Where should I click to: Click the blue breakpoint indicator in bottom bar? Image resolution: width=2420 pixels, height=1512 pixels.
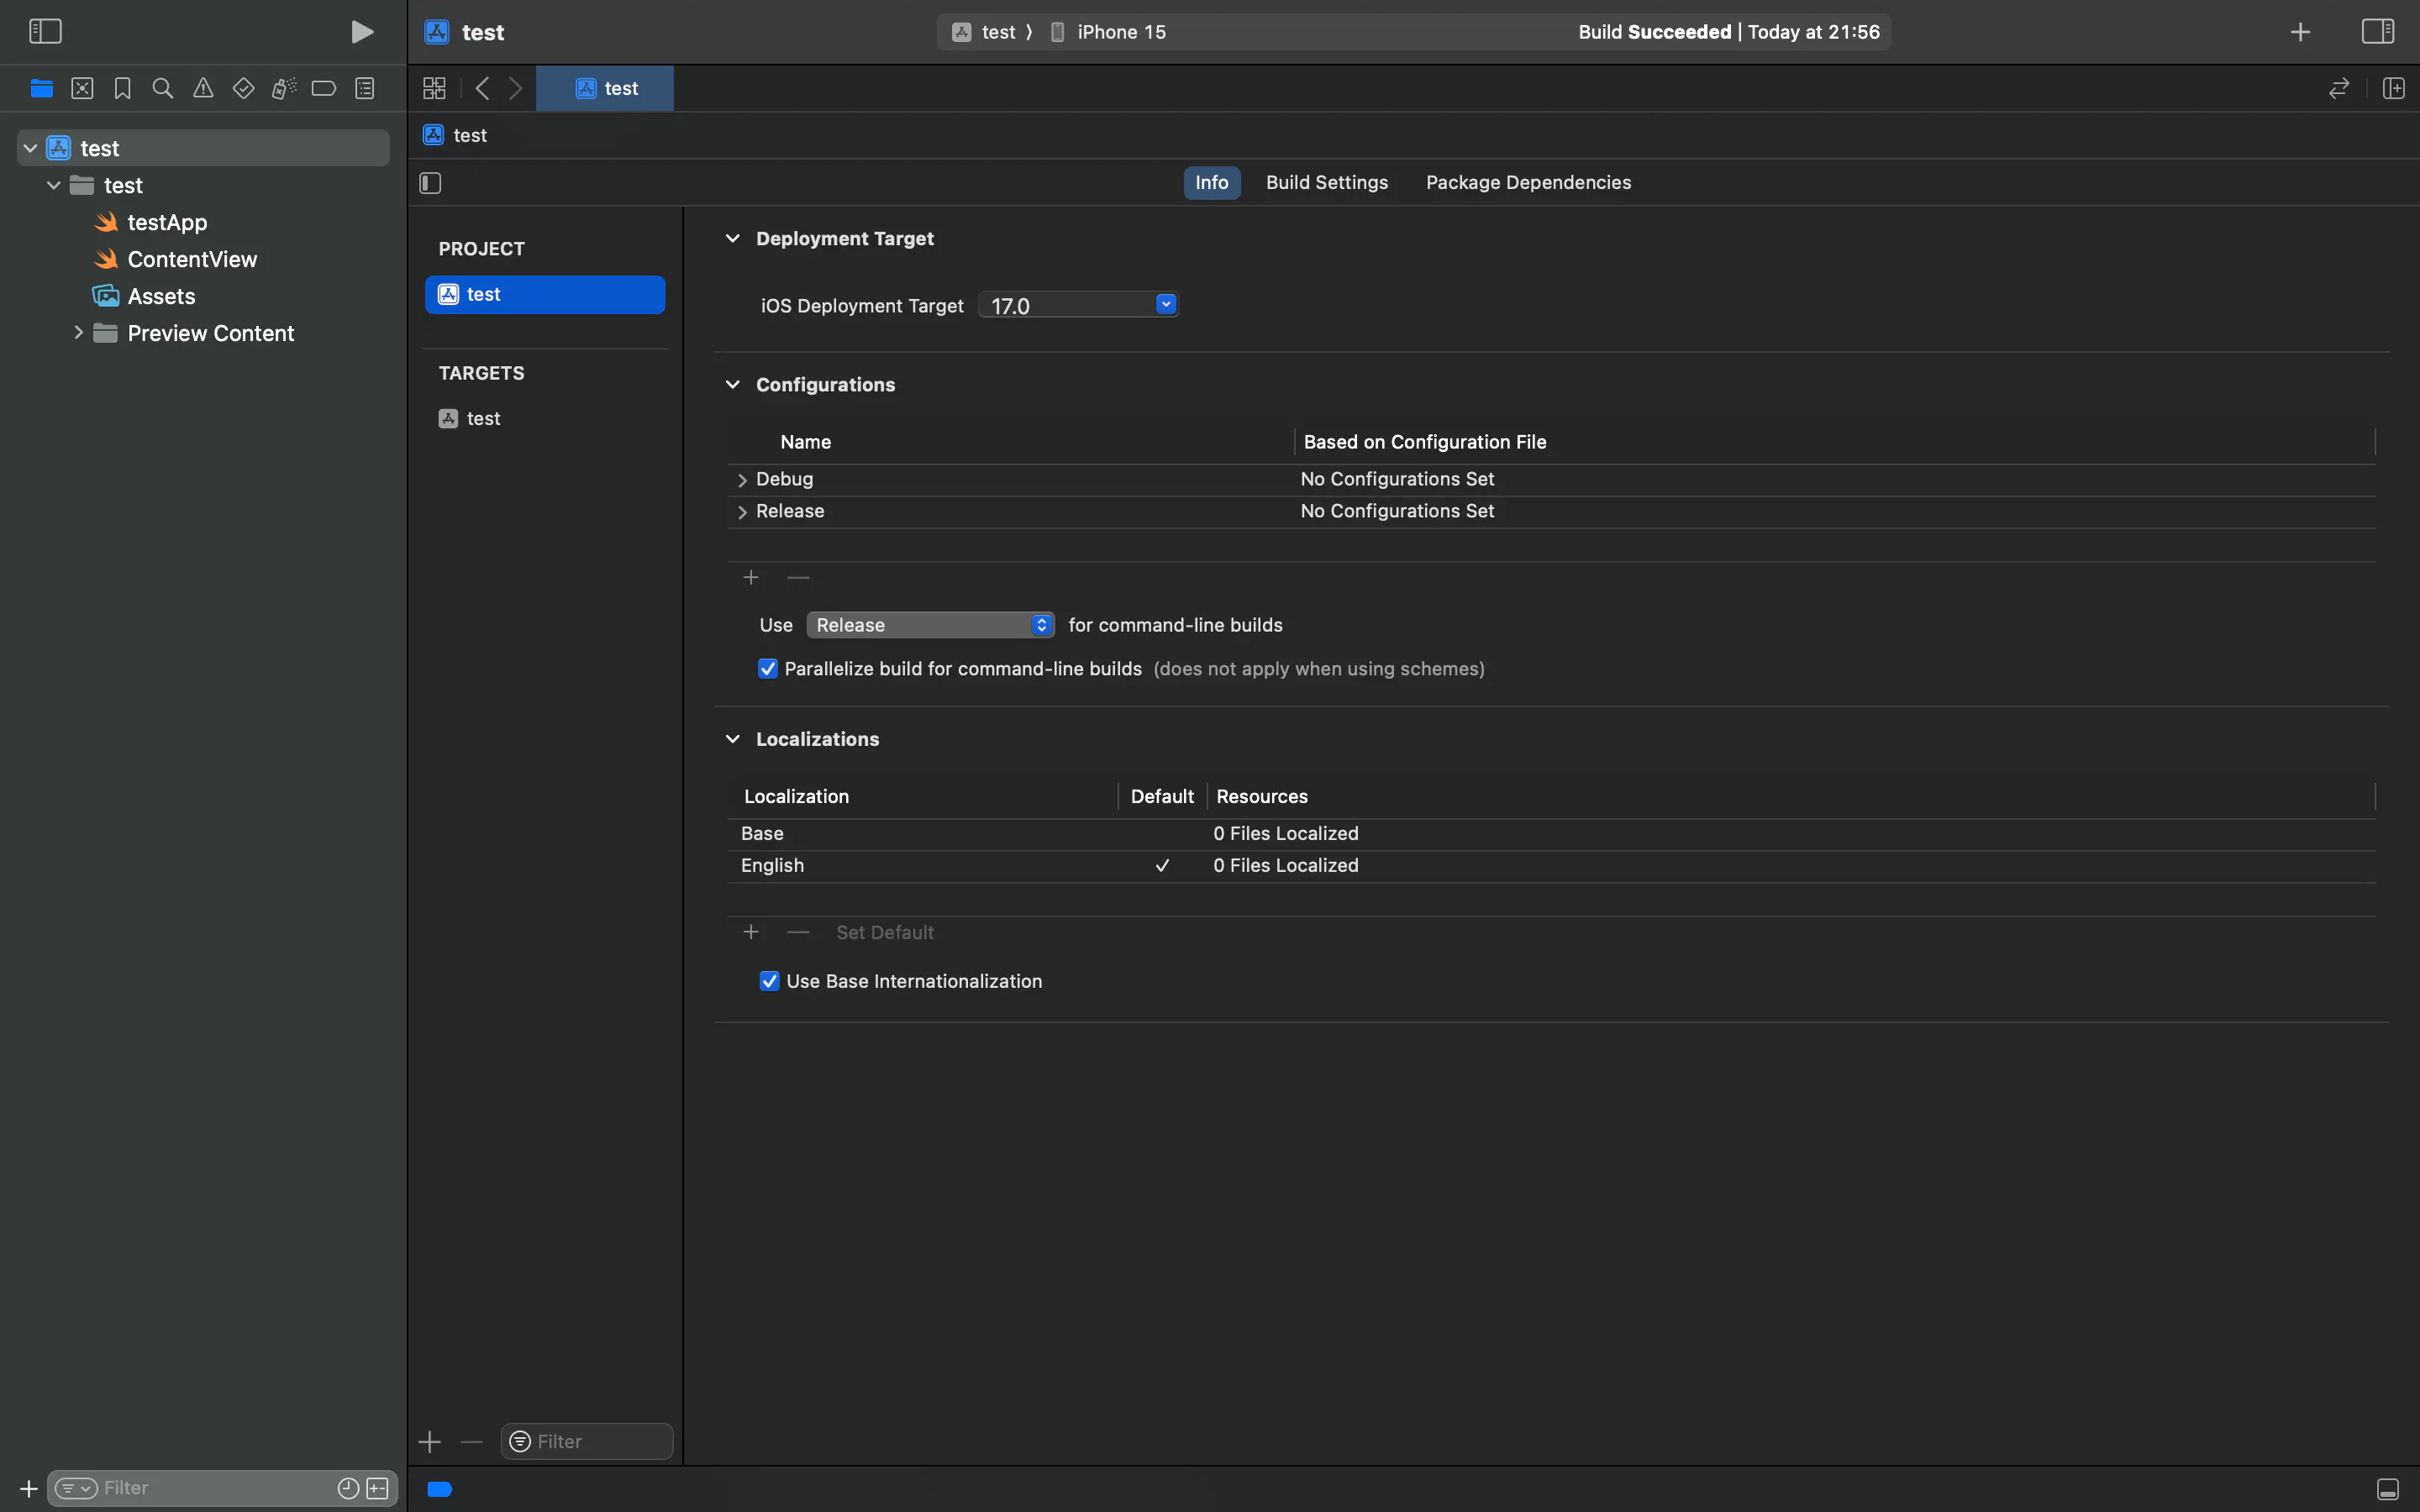tap(440, 1489)
